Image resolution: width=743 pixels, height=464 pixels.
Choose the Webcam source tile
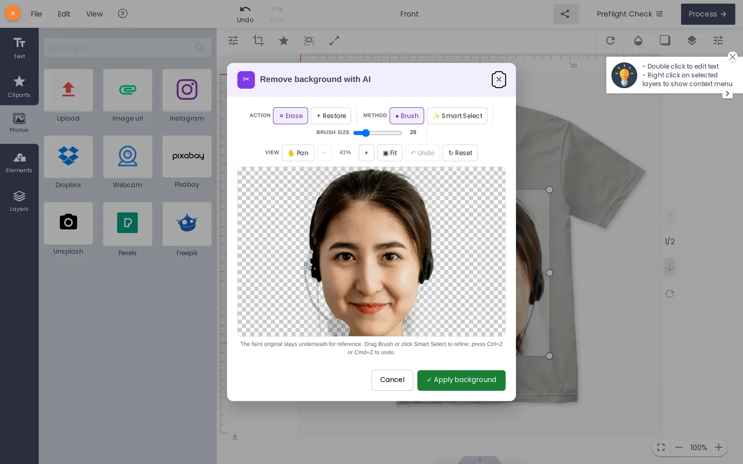tap(128, 156)
